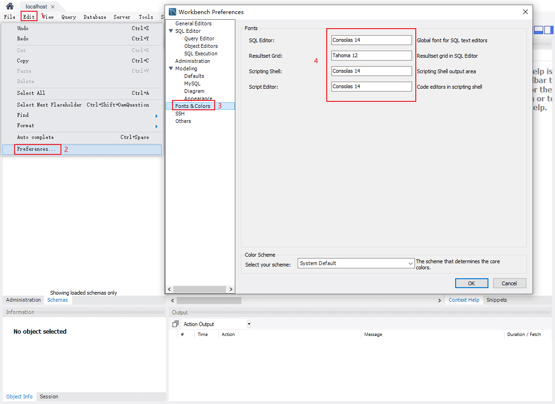The width and height of the screenshot is (555, 404).
Task: Select MySQL under Modeling
Action: [192, 84]
